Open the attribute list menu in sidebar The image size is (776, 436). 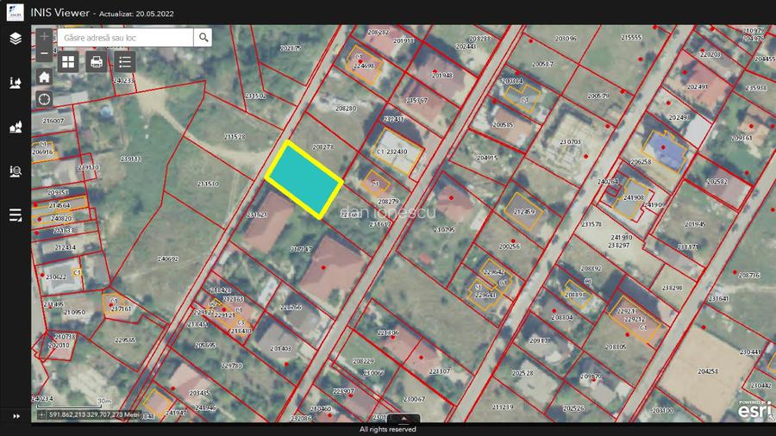point(16,215)
